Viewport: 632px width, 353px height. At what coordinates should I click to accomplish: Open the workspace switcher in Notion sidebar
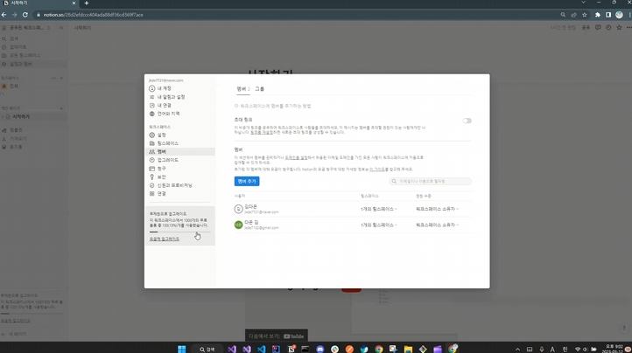point(26,28)
